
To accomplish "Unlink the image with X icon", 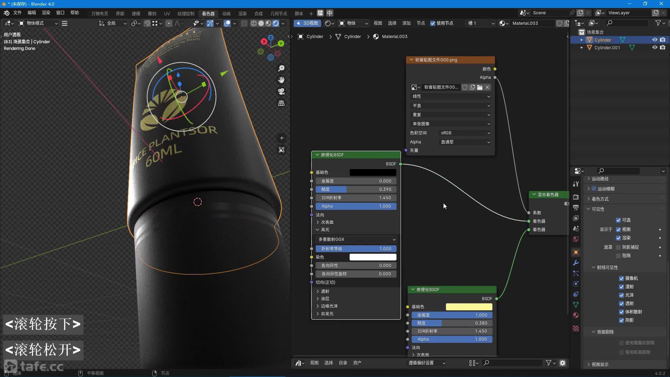I will (x=487, y=87).
